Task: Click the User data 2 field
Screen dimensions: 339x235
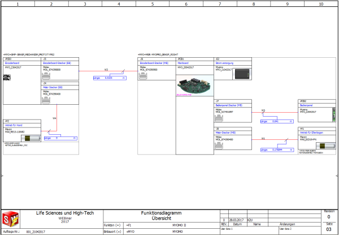Action: click(x=300, y=229)
